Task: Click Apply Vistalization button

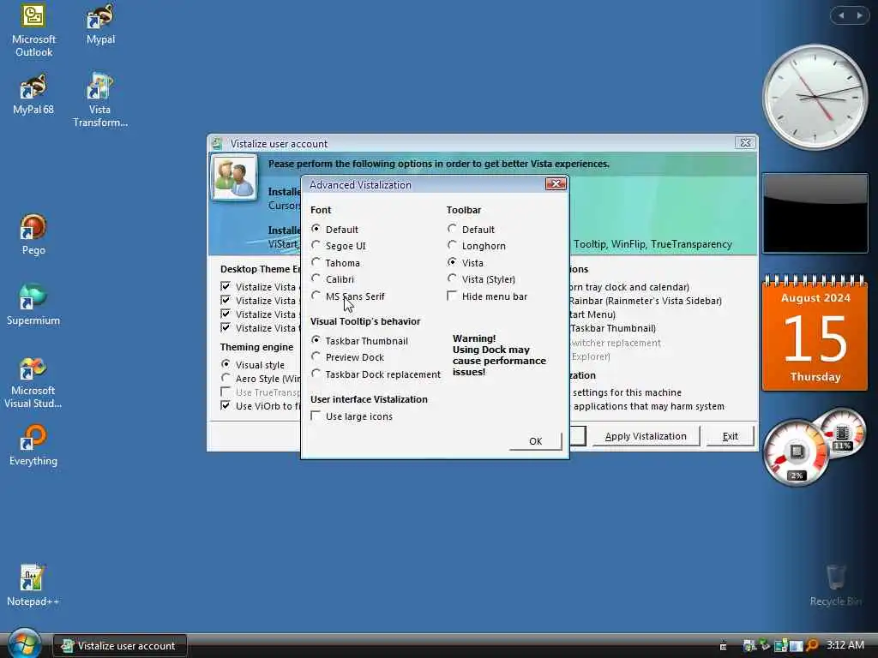Action: pos(646,436)
